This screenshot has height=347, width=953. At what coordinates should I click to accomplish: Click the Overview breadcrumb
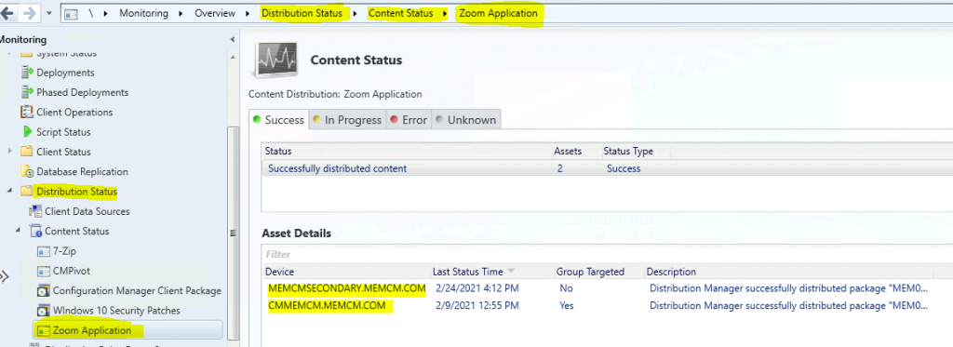(x=215, y=13)
